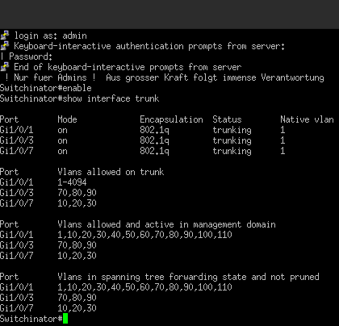Click 'Gi1/0/7' in the Mode table
Screen dimensions: 339x326
tap(17, 151)
